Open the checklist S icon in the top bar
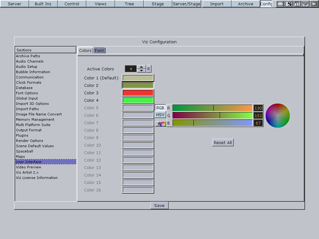 (289, 4)
